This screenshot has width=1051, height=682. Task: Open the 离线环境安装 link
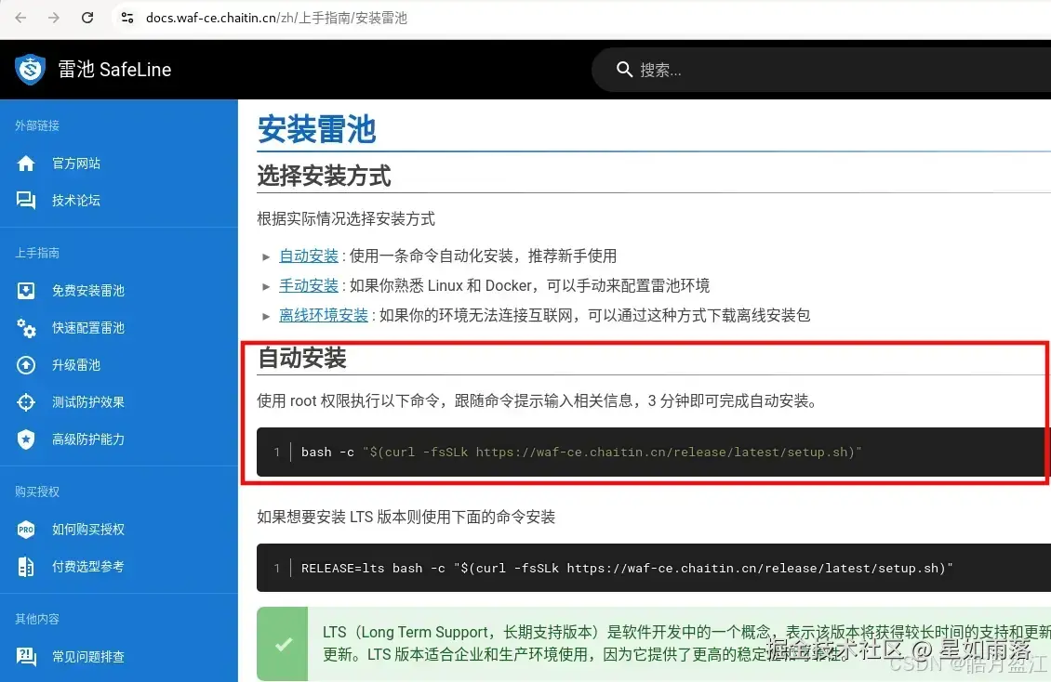pyautogui.click(x=324, y=315)
